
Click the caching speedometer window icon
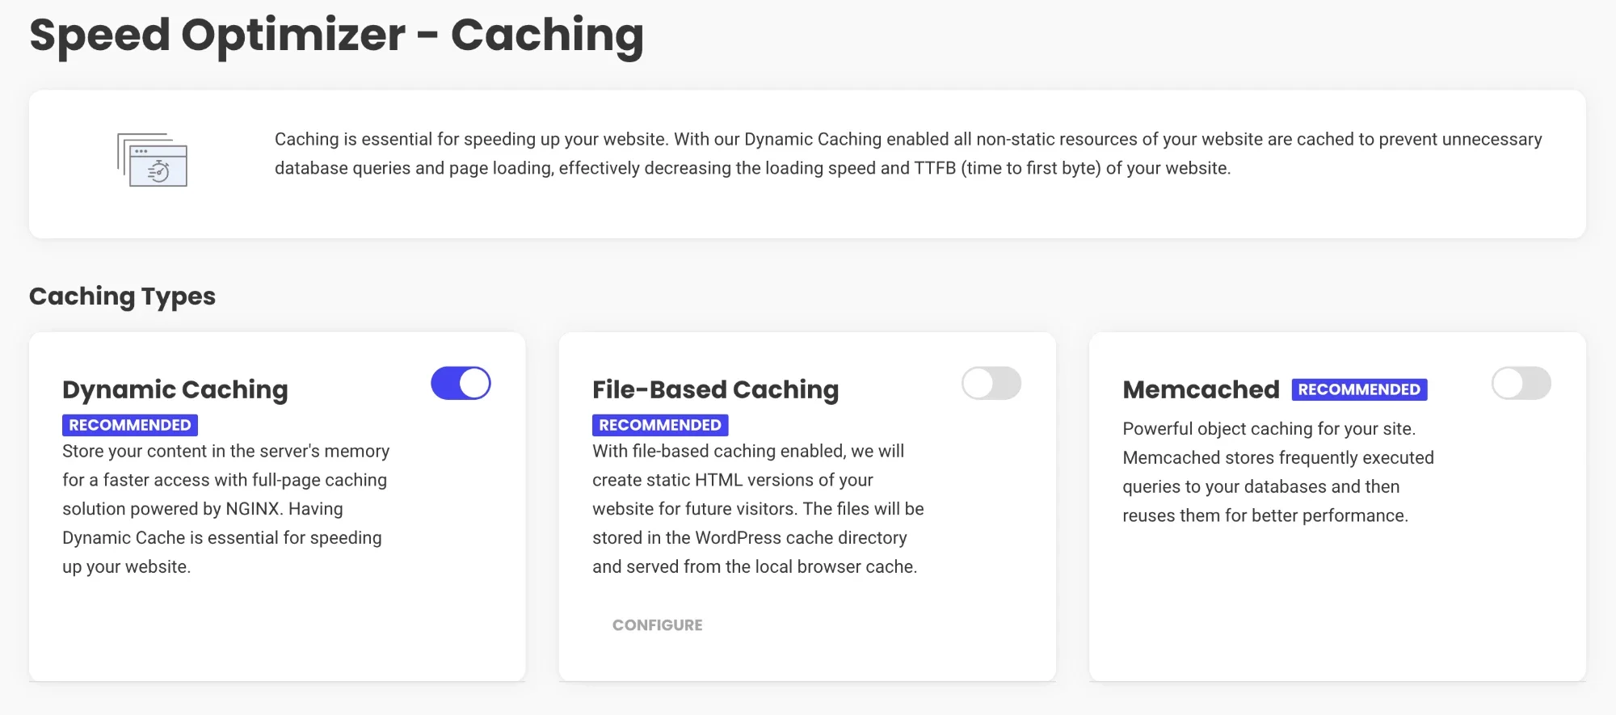(153, 160)
